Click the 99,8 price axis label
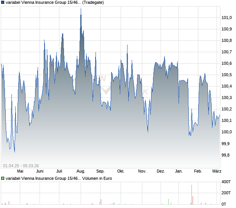 [x=226, y=155]
